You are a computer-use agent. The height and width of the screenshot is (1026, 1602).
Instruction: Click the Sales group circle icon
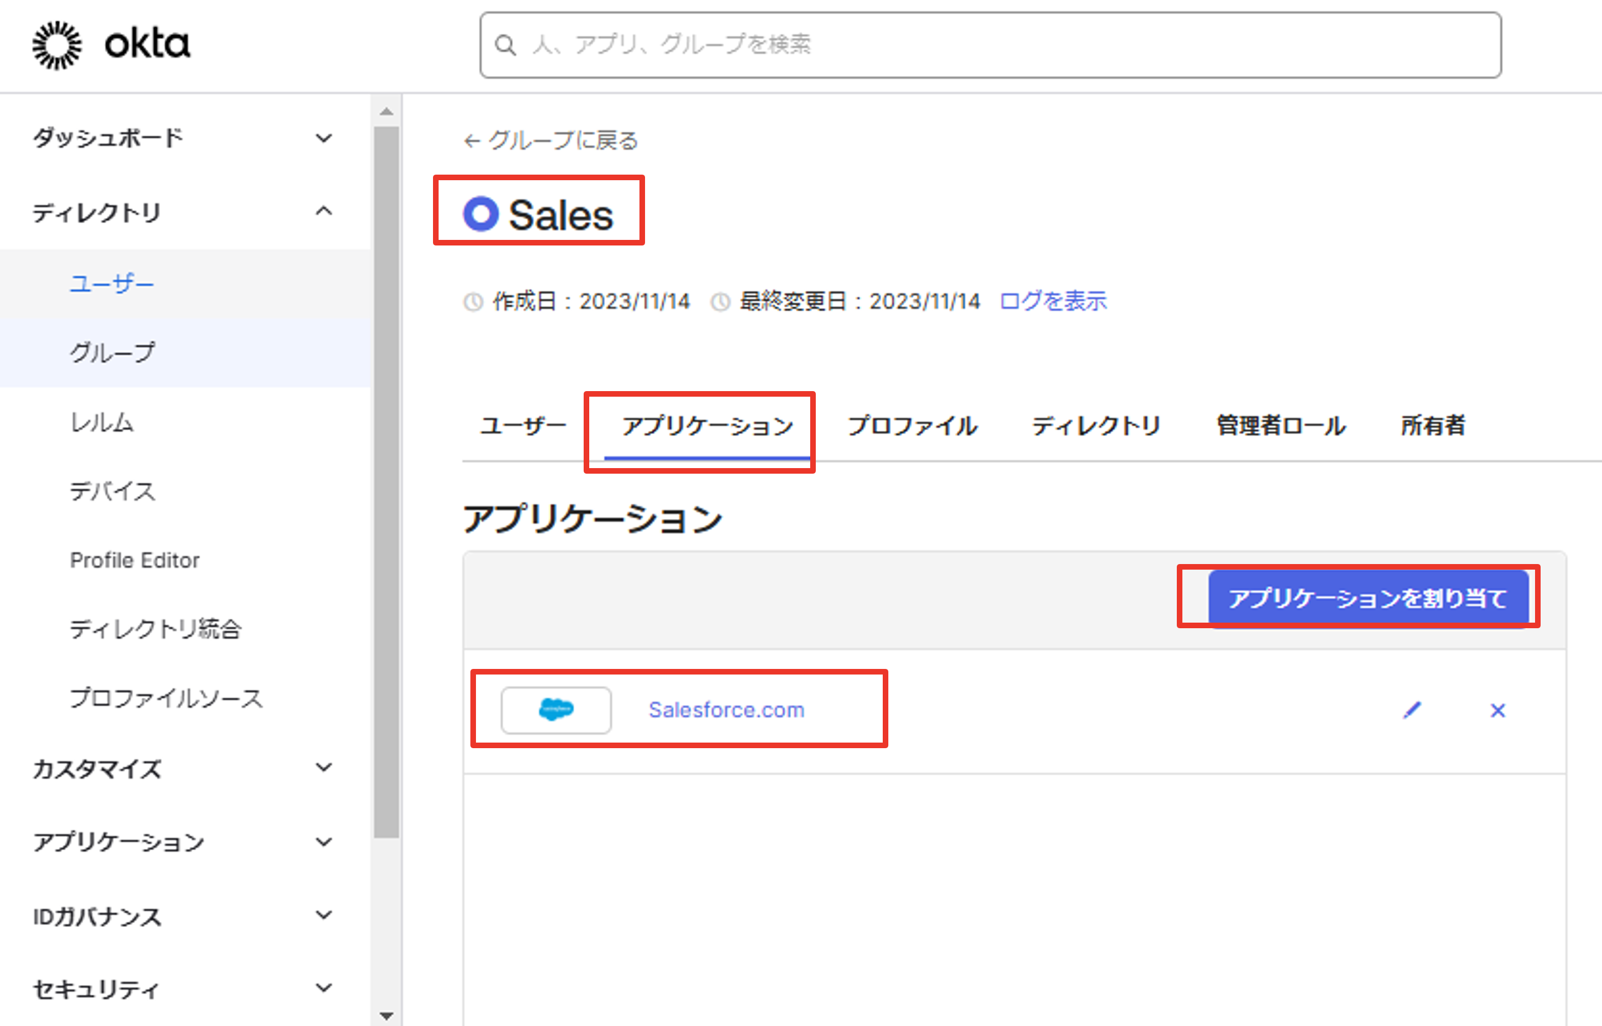(480, 214)
